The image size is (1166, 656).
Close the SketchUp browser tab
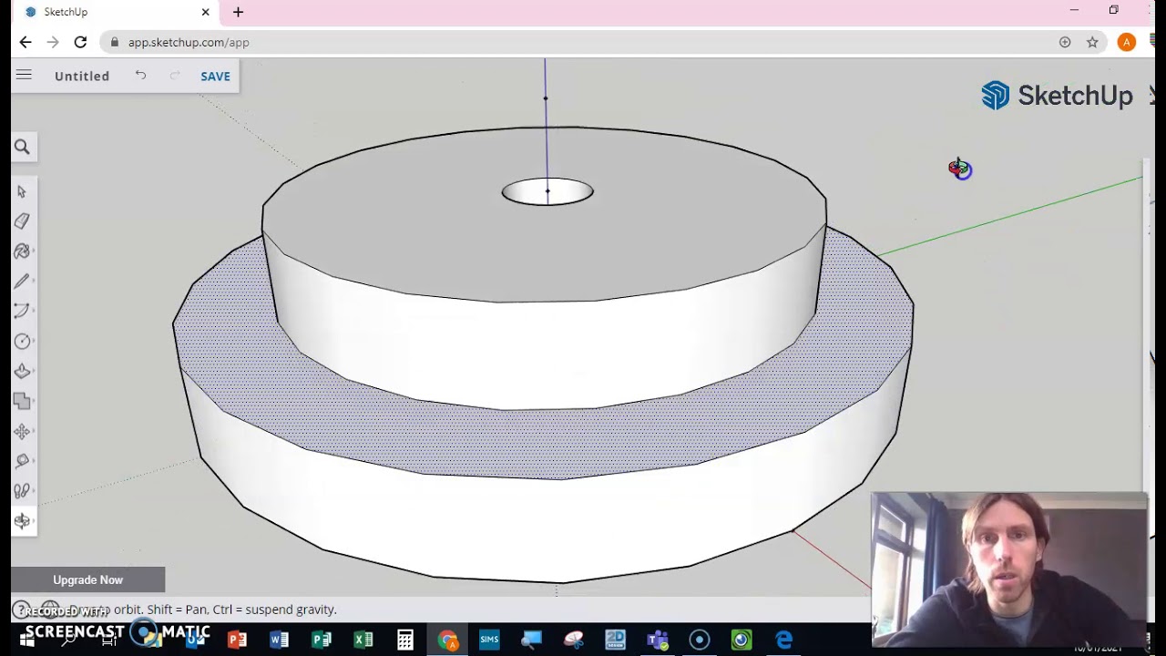(205, 12)
